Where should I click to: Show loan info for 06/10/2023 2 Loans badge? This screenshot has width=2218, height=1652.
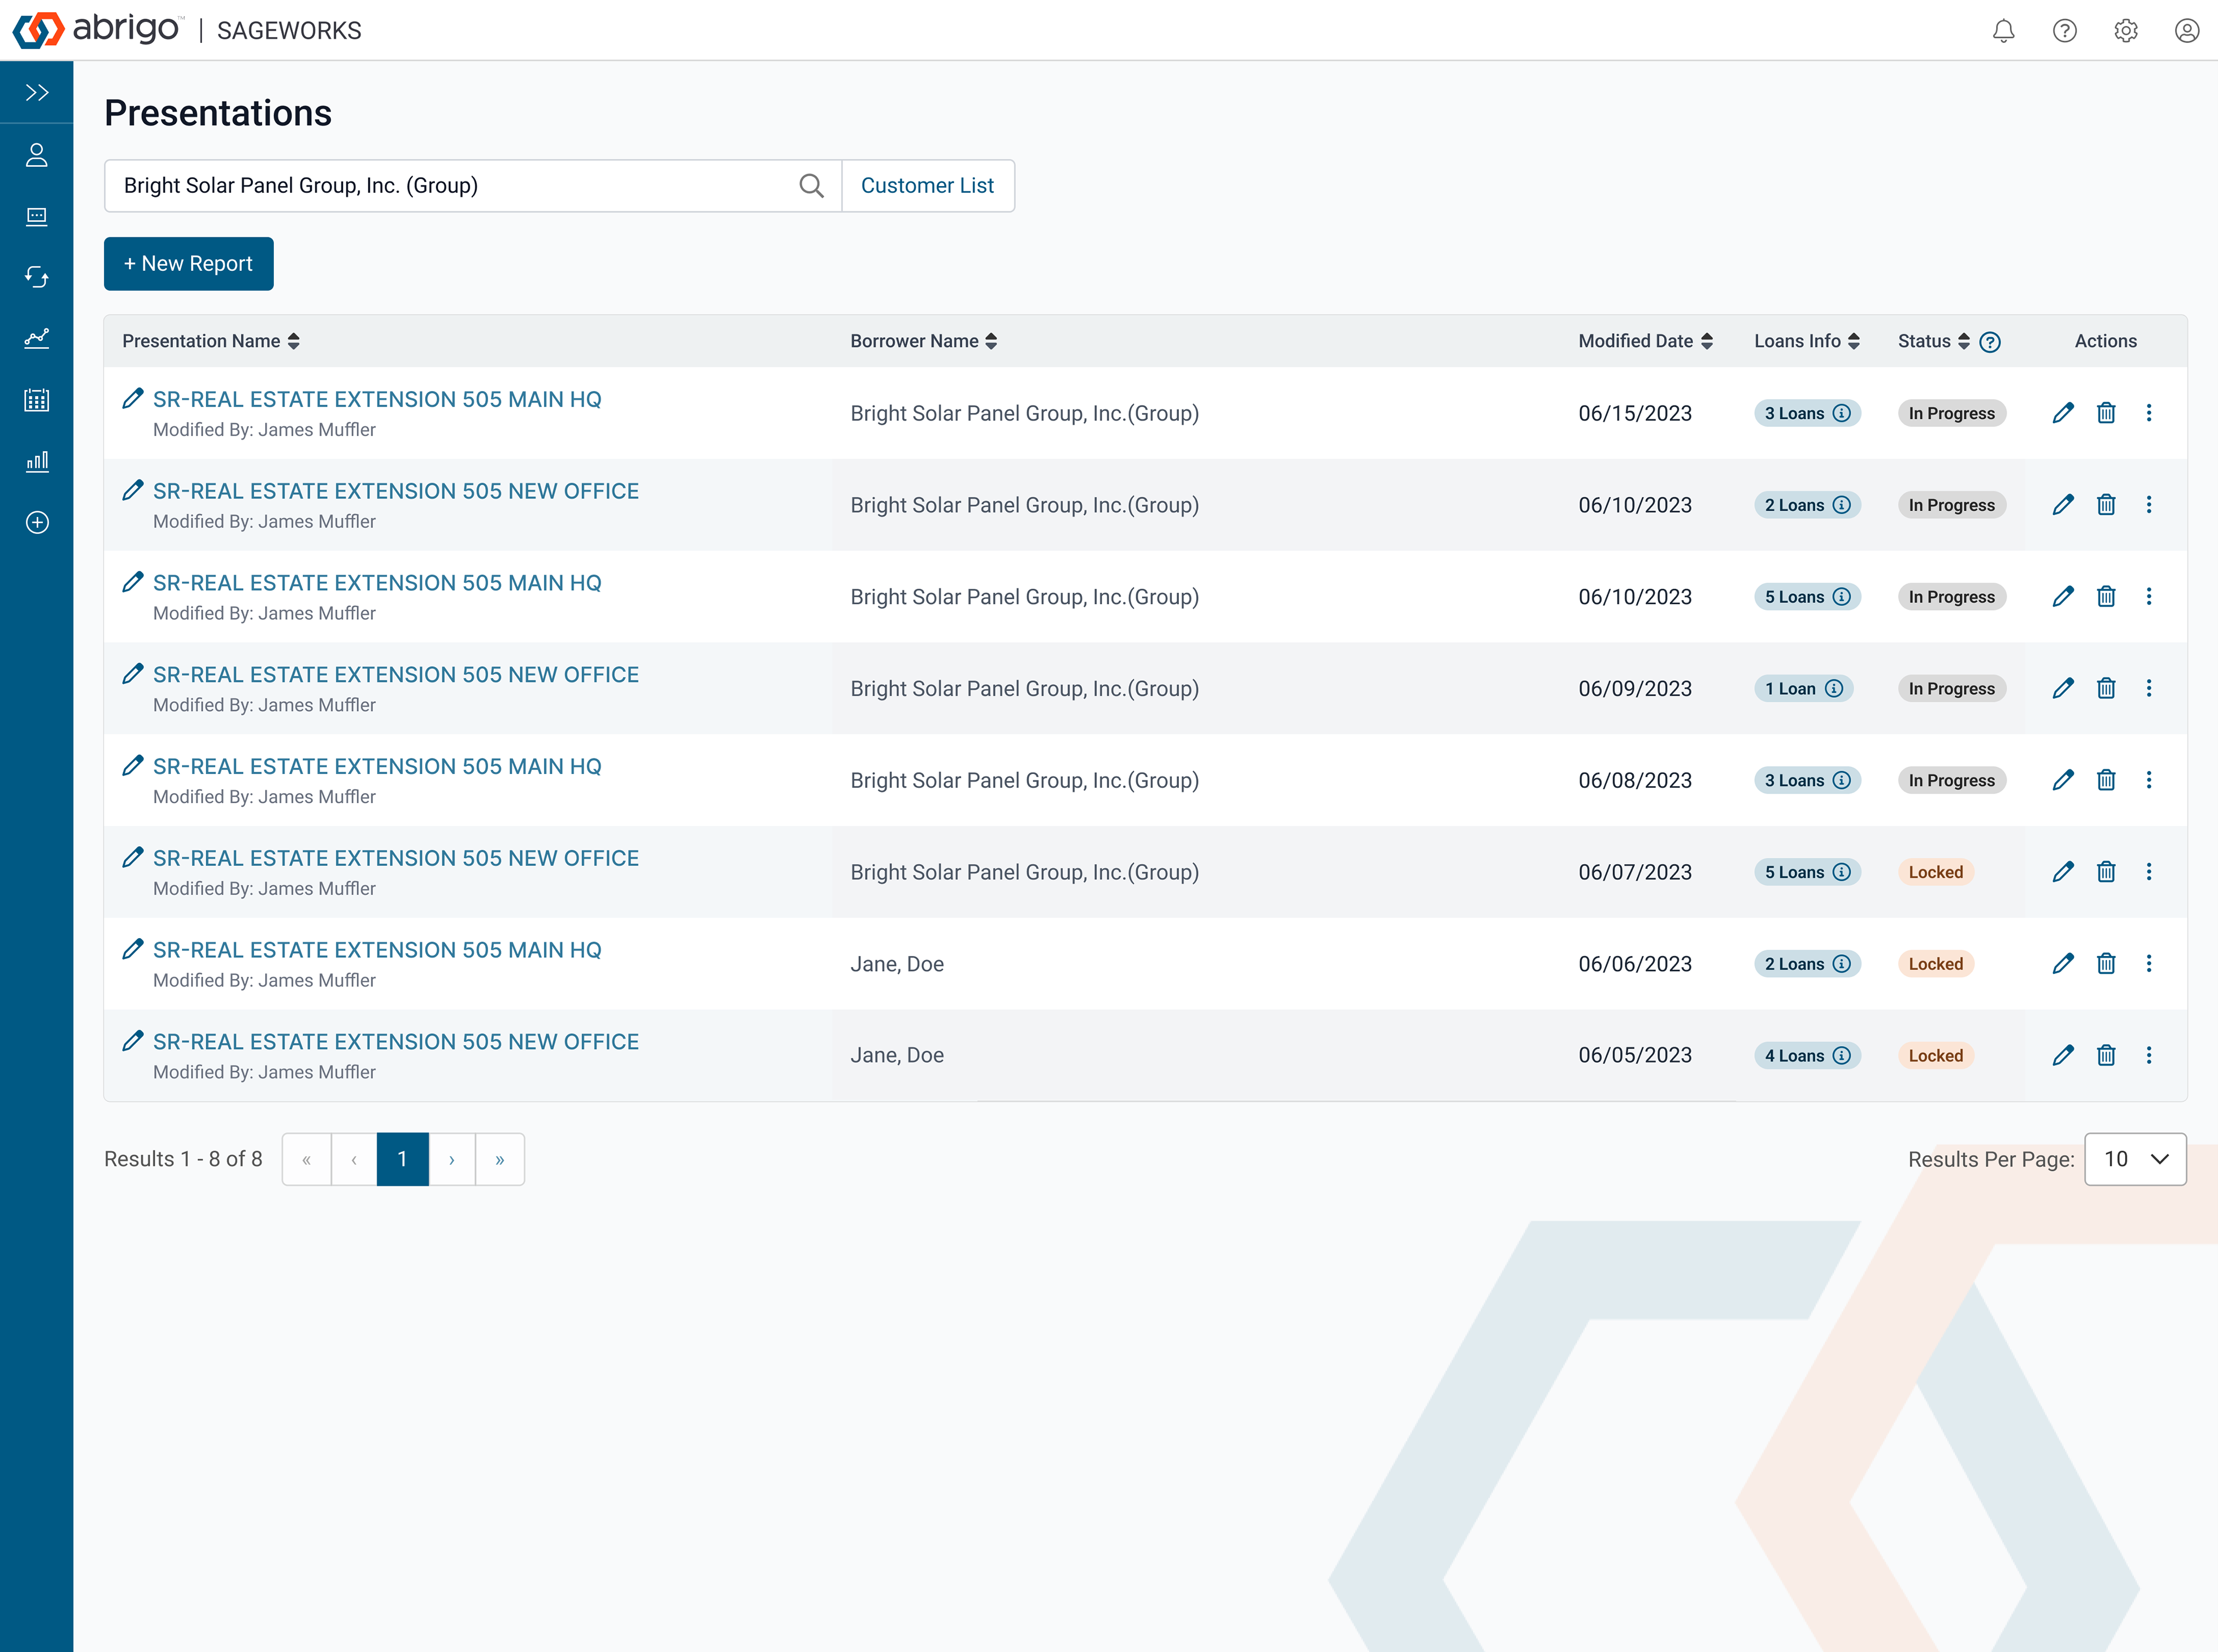[x=1842, y=505]
